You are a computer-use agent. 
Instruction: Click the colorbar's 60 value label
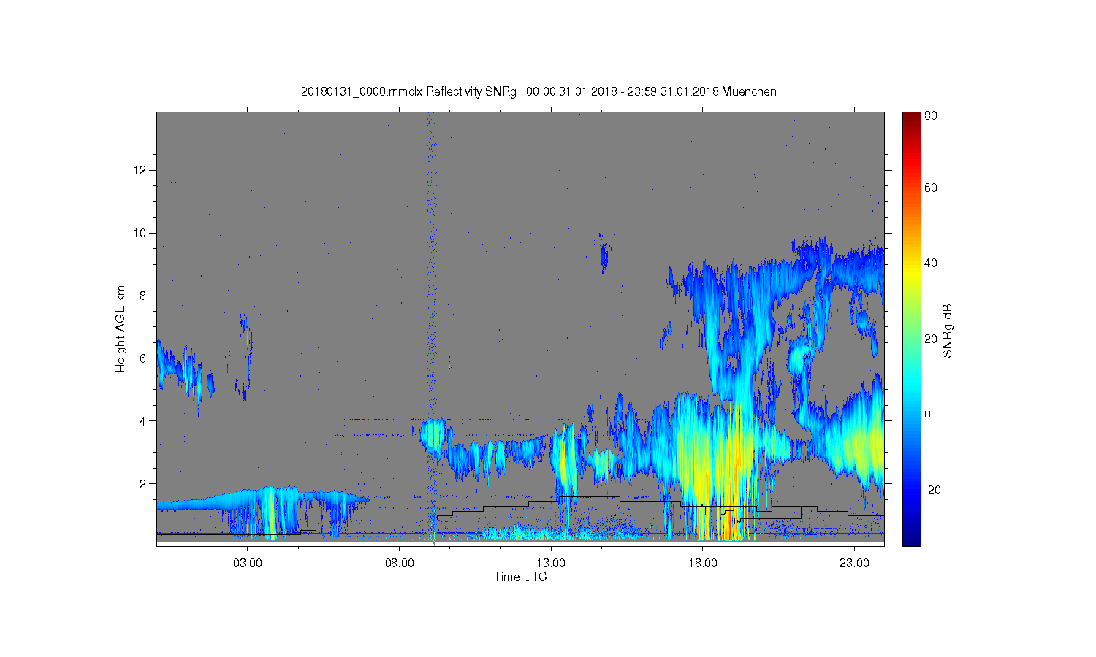931,188
